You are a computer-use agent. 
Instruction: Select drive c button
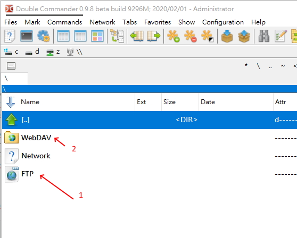click(11, 52)
